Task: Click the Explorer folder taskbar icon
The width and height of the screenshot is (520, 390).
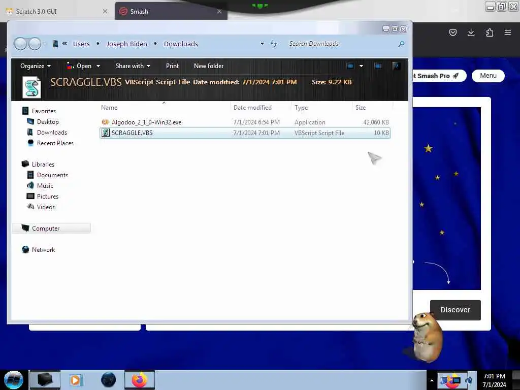Action: (x=45, y=380)
